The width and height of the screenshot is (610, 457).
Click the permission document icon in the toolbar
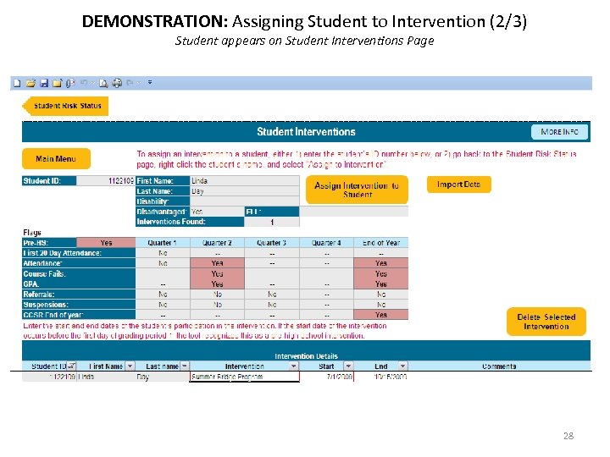[70, 83]
